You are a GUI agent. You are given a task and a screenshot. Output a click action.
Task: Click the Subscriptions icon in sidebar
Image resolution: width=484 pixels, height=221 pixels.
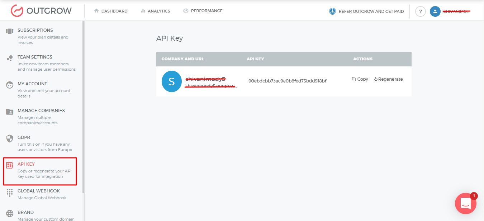(10, 31)
